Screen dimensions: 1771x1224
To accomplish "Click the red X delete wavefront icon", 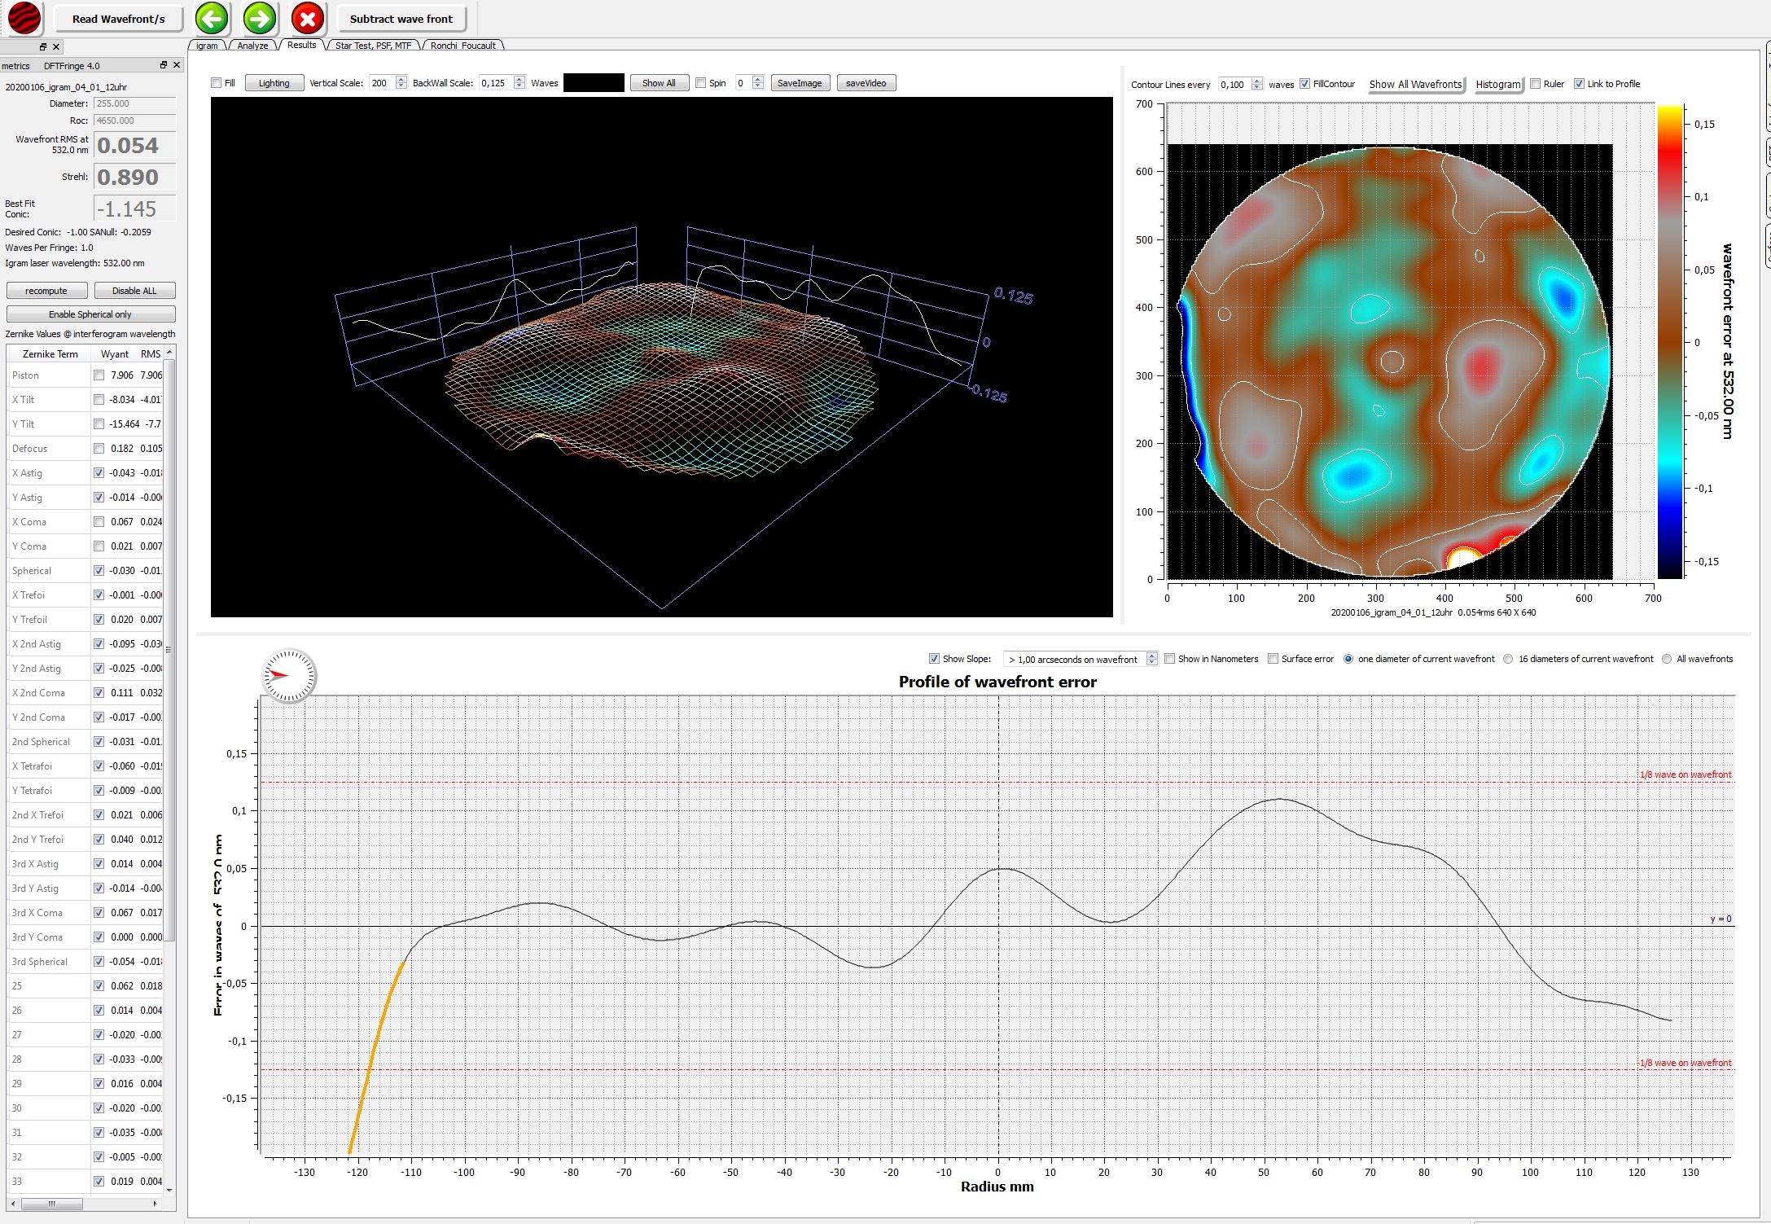I will pos(308,18).
